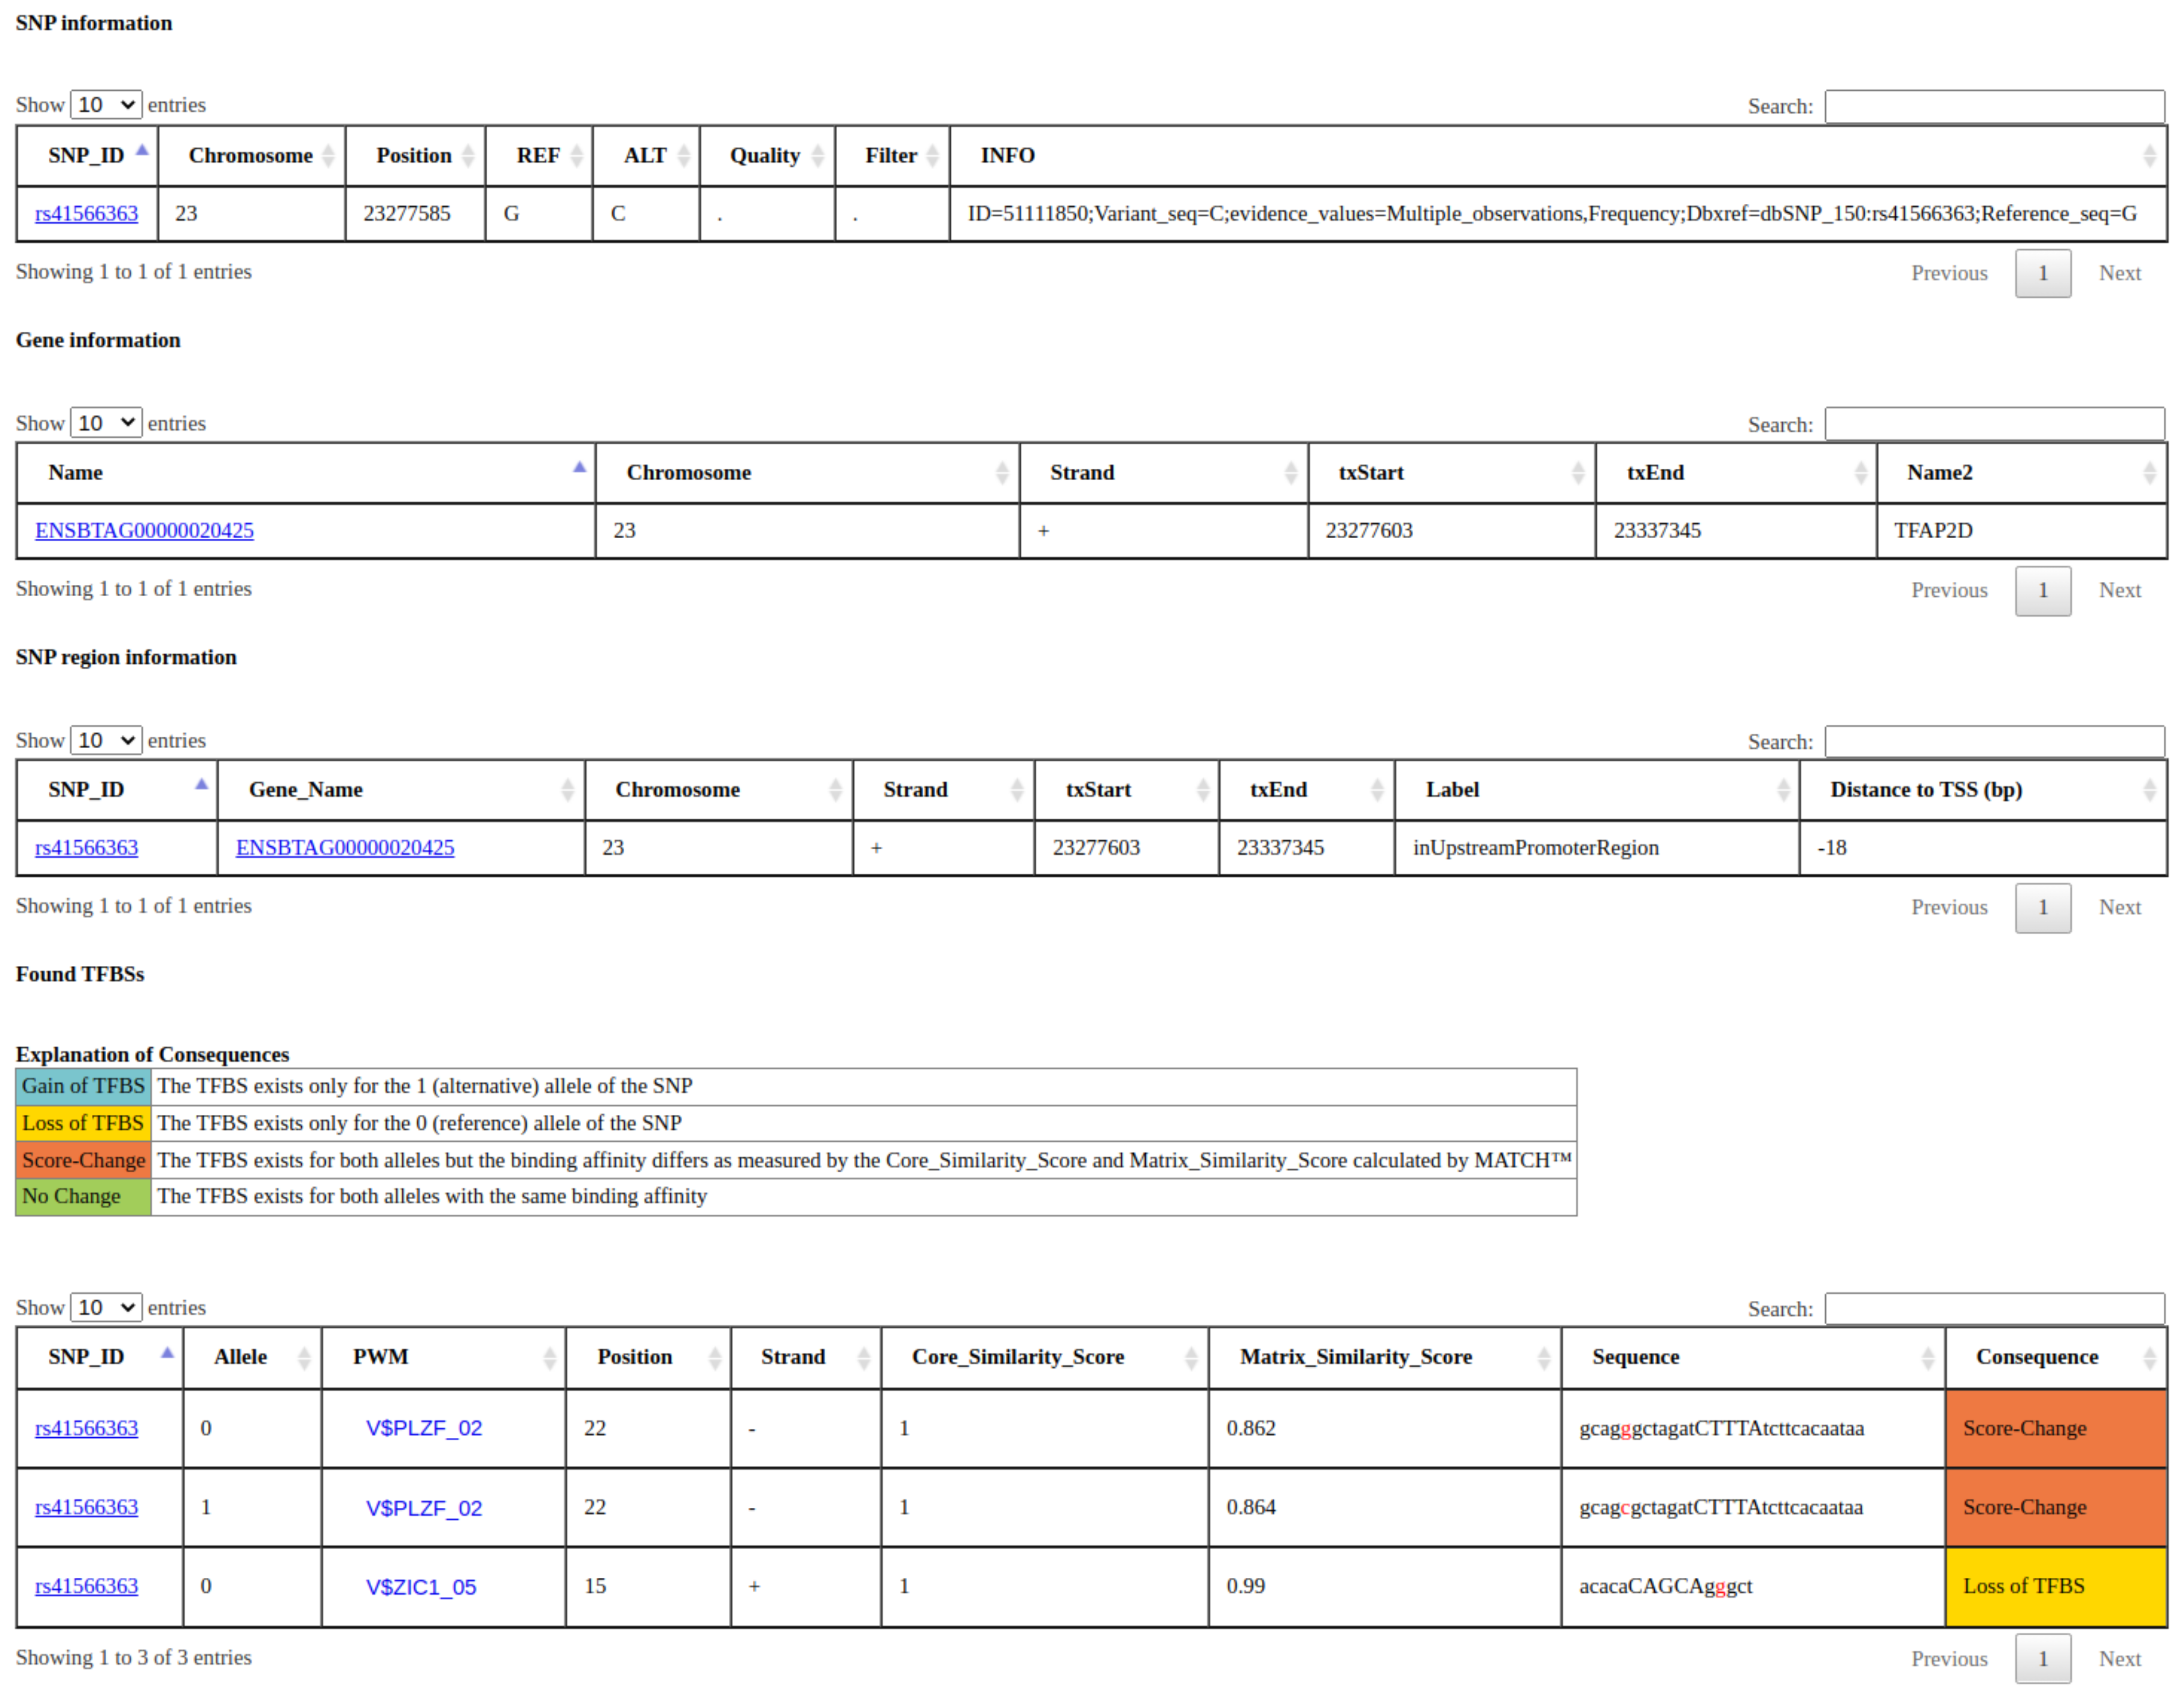
Task: Sort SNP table by Chromosome arrow icon
Action: (x=328, y=156)
